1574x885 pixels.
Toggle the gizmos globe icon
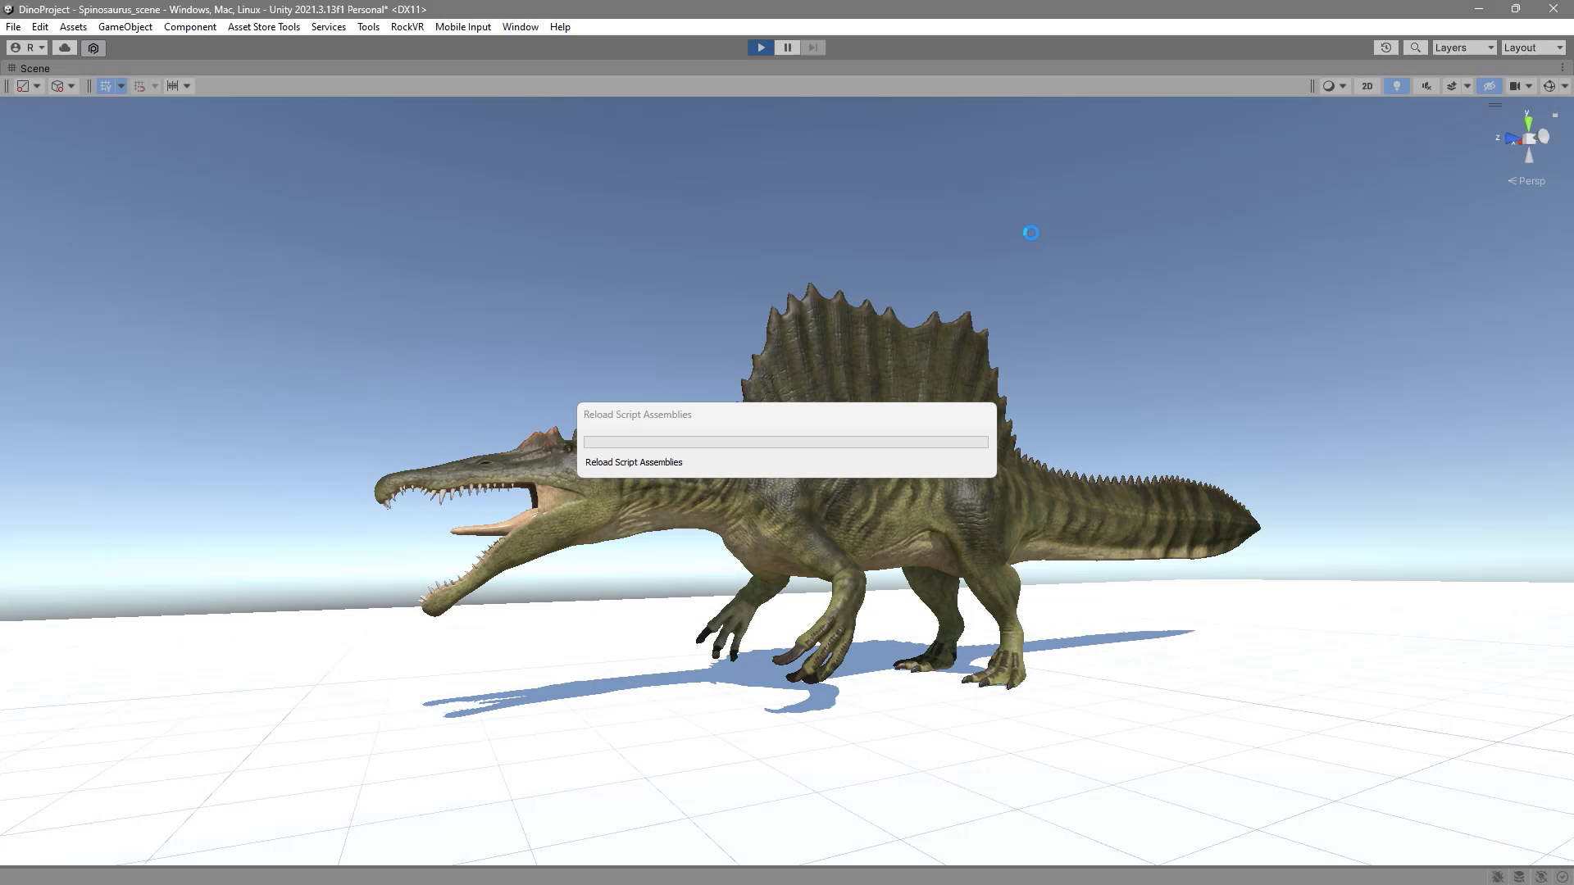1549,86
